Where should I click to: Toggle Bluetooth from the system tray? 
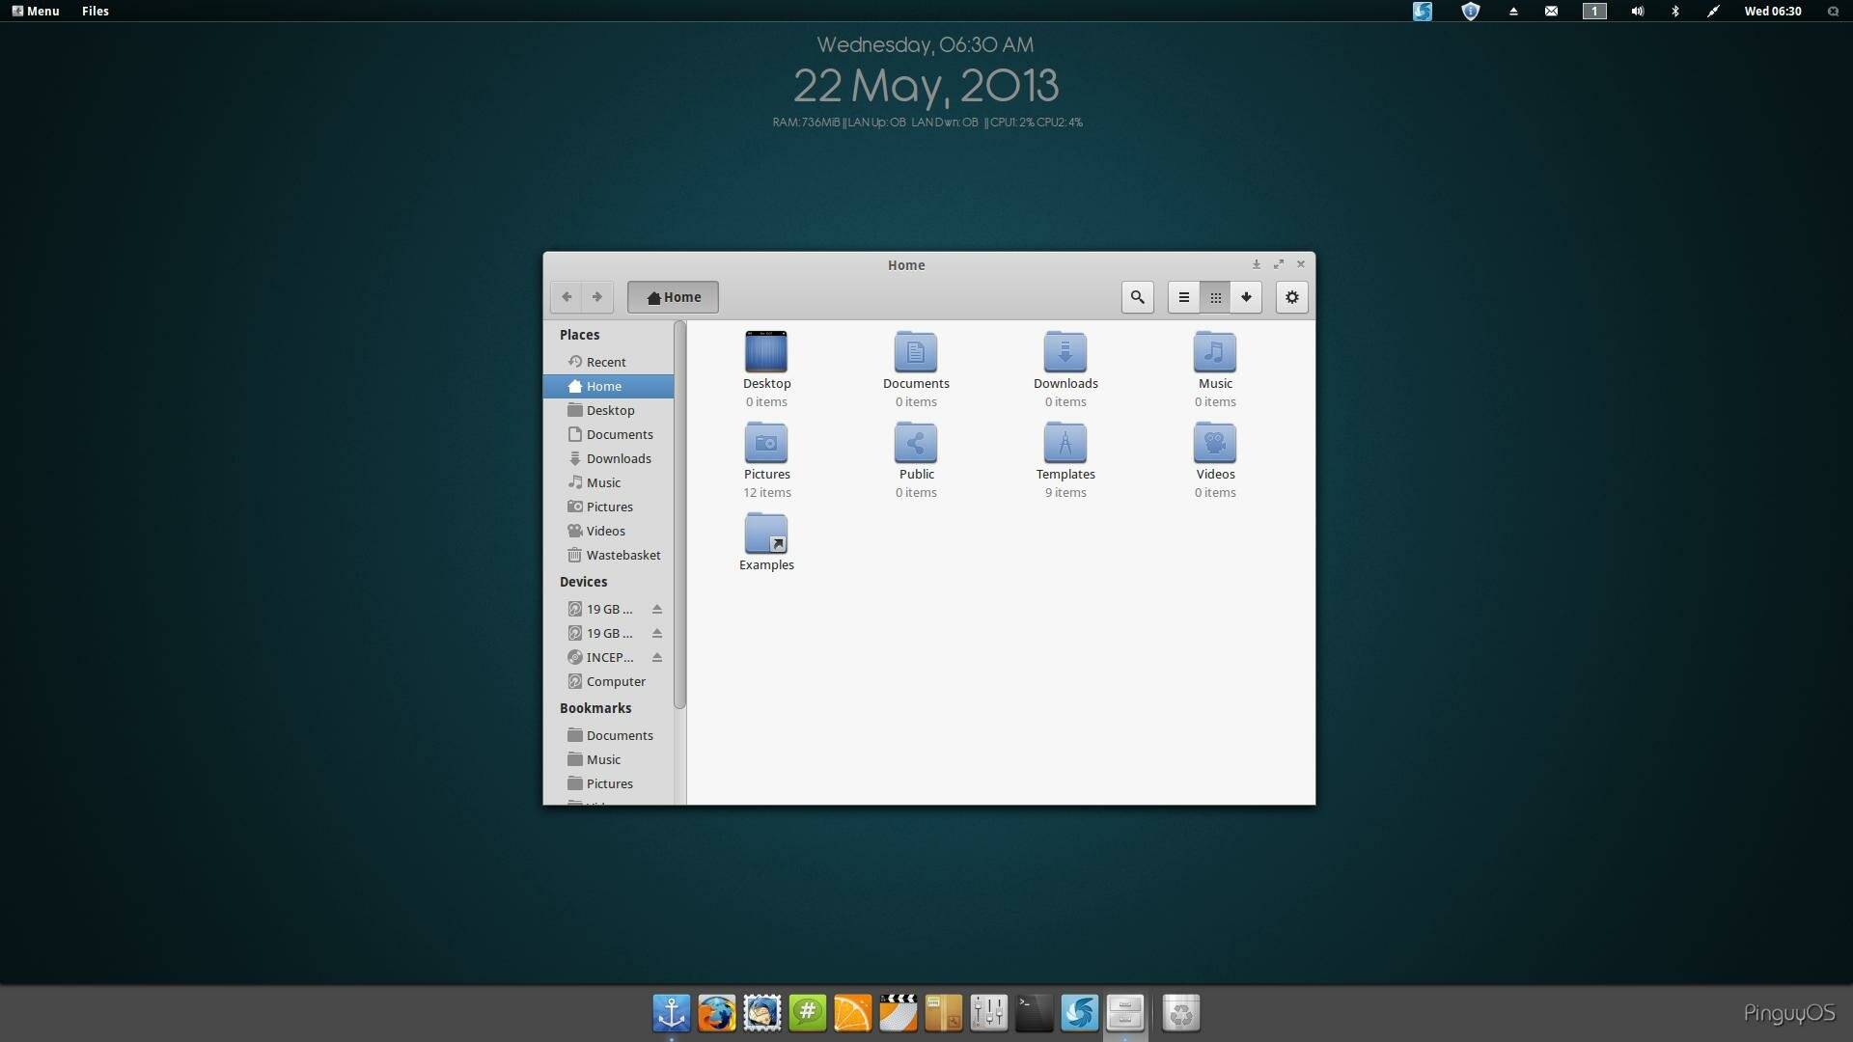pyautogui.click(x=1674, y=12)
